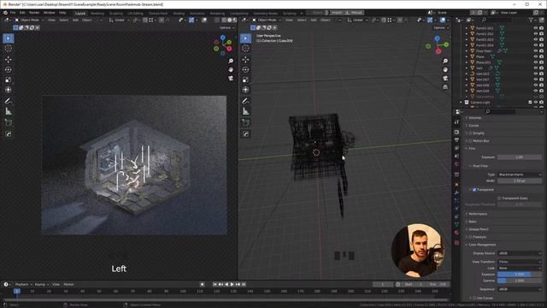Open the Object Data green triangle tab
The width and height of the screenshot is (547, 308).
pyautogui.click(x=456, y=224)
